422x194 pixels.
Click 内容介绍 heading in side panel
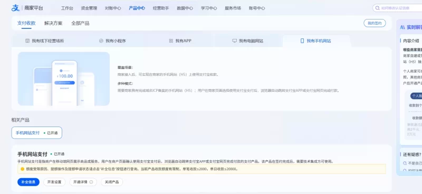point(411,41)
